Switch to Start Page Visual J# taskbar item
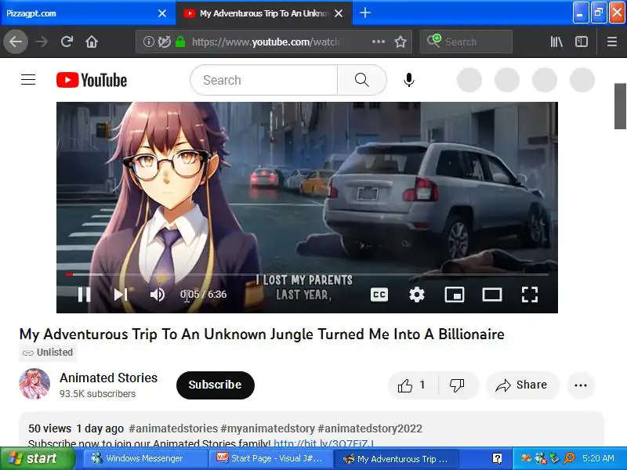Screen dimensions: 627x470 click(270, 458)
